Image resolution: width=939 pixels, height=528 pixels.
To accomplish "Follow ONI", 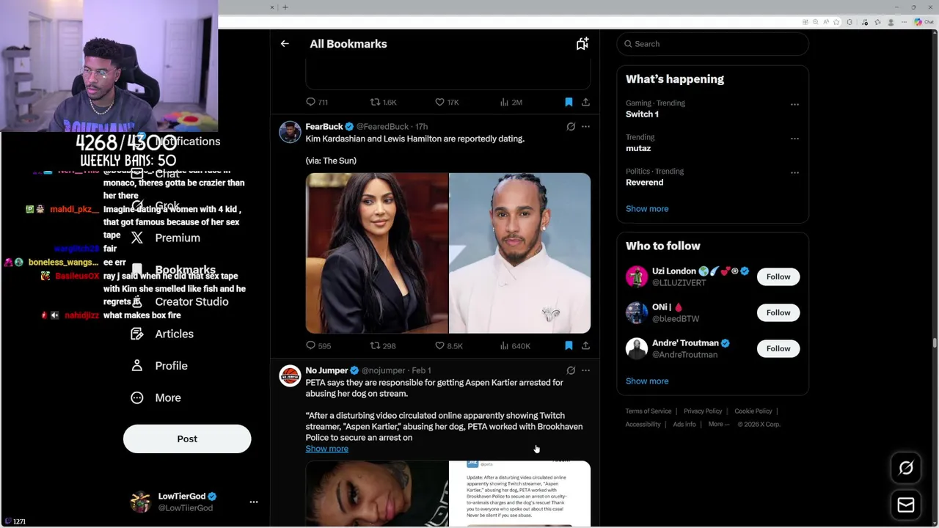I will (778, 312).
